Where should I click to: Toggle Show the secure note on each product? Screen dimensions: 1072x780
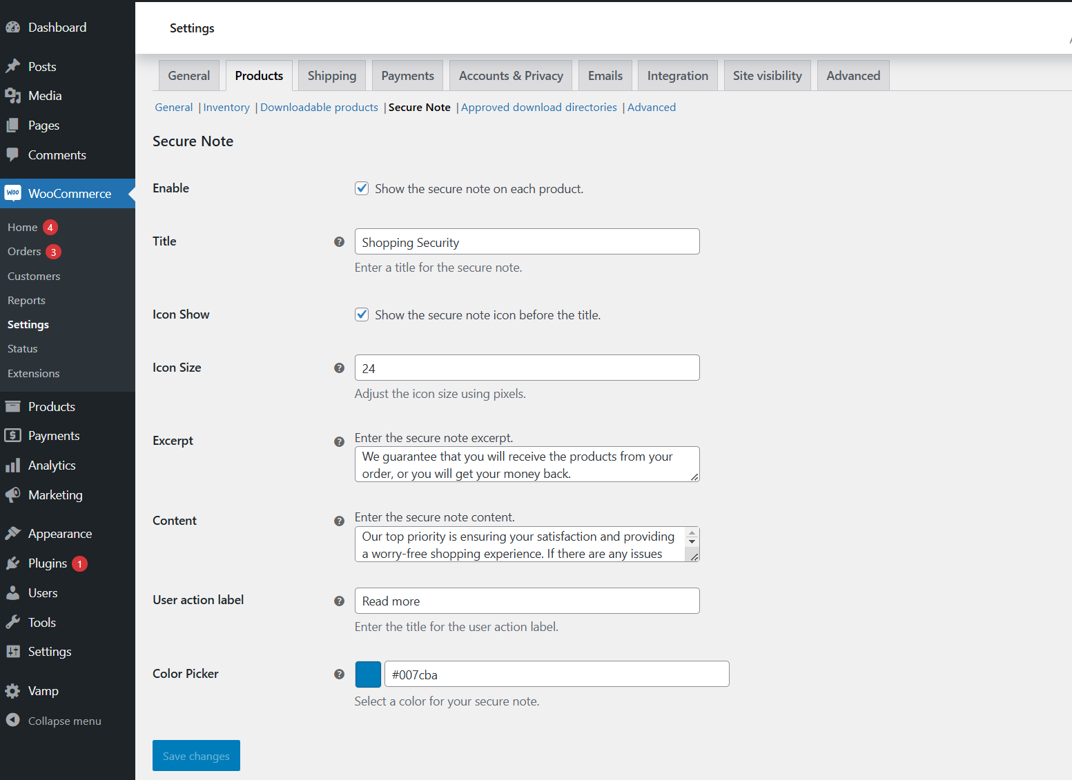362,188
